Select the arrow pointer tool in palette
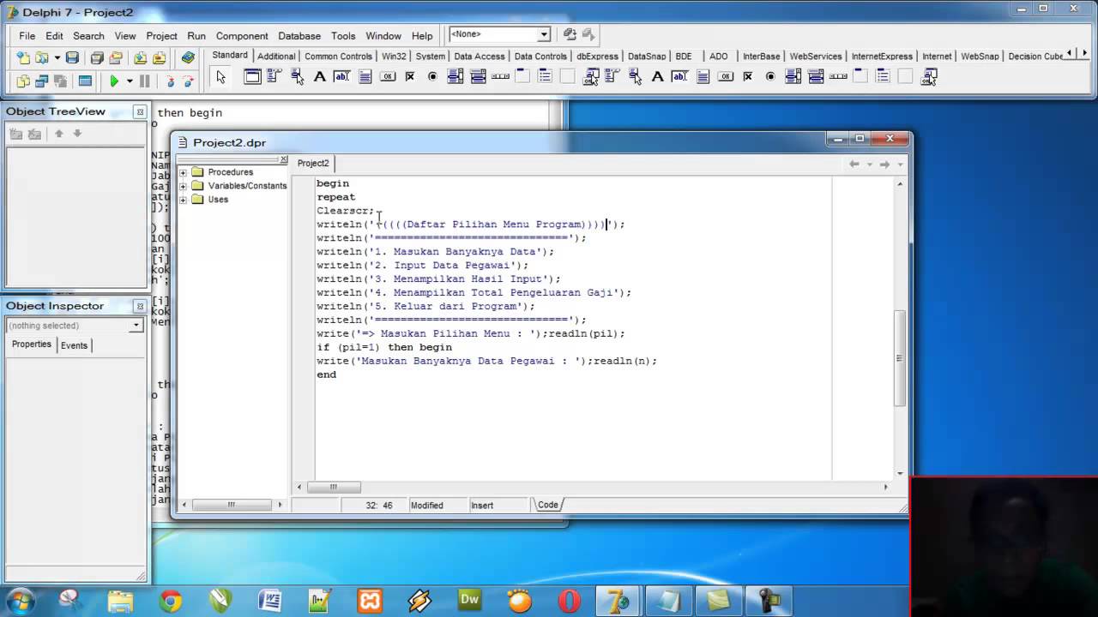The image size is (1098, 617). 220,77
